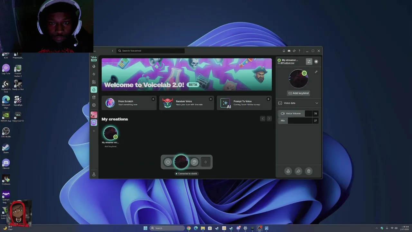412x232 pixels.
Task: Toggle hear myself ear button
Action: (194, 162)
